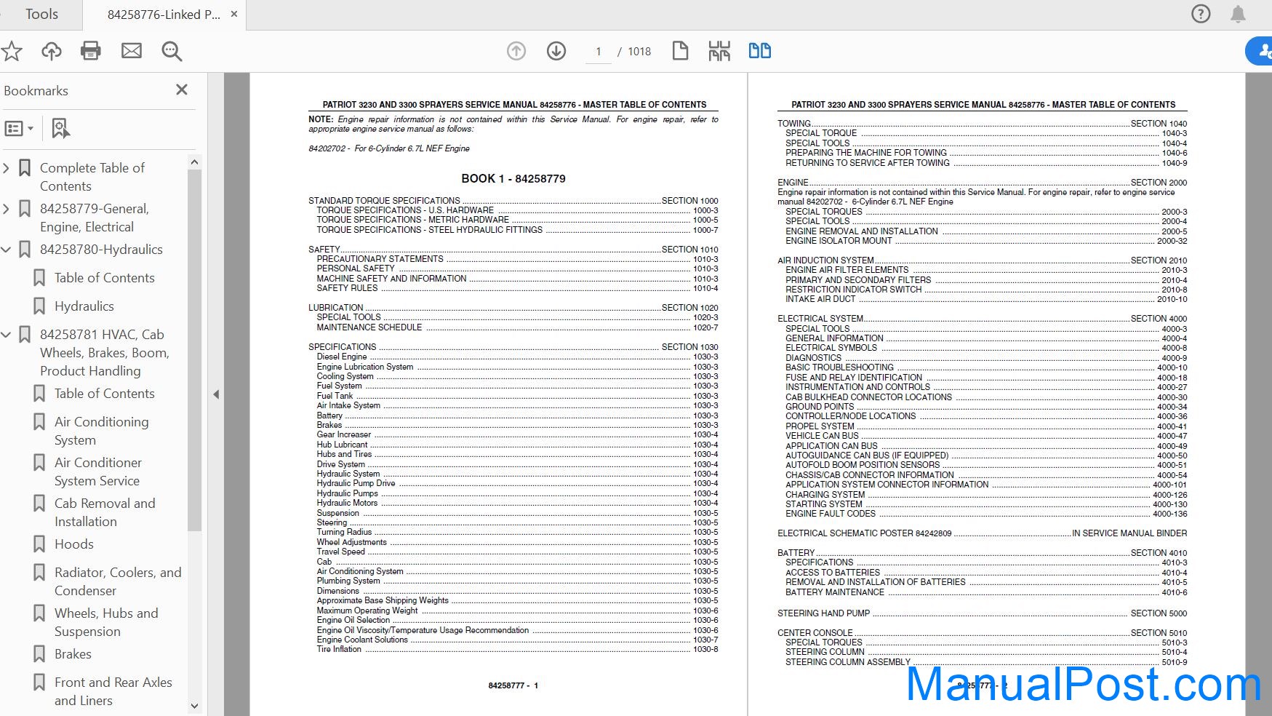Switch to 84258776-Linked P... document tab
This screenshot has width=1272, height=716.
tap(164, 15)
